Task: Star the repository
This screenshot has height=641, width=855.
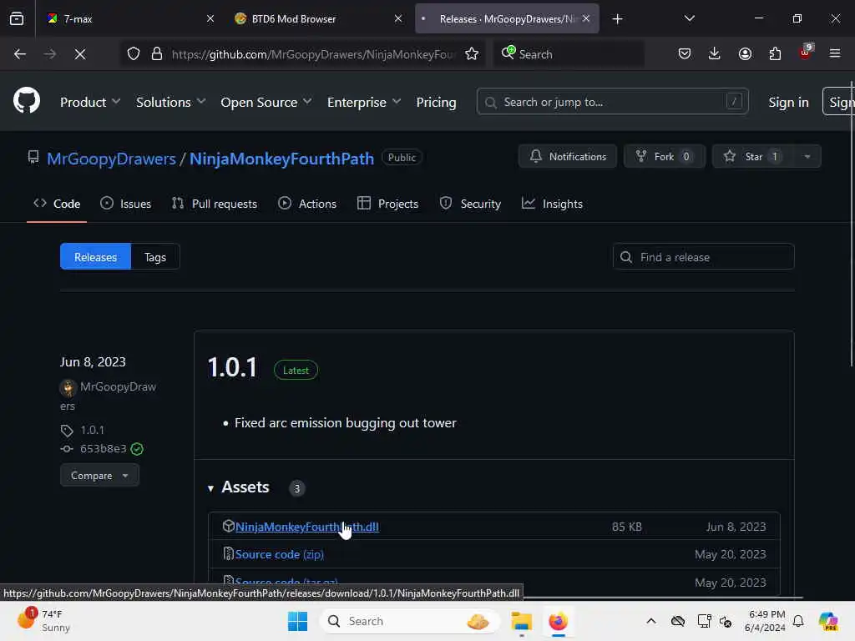Action: [x=753, y=156]
